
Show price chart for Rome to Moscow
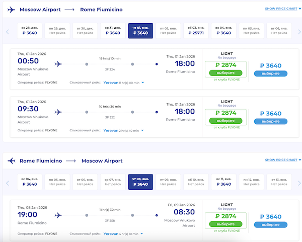click(x=281, y=160)
